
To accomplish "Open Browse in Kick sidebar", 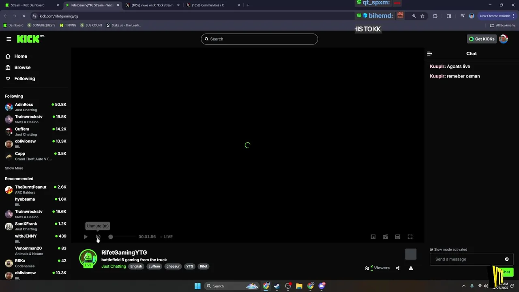I will [18, 67].
